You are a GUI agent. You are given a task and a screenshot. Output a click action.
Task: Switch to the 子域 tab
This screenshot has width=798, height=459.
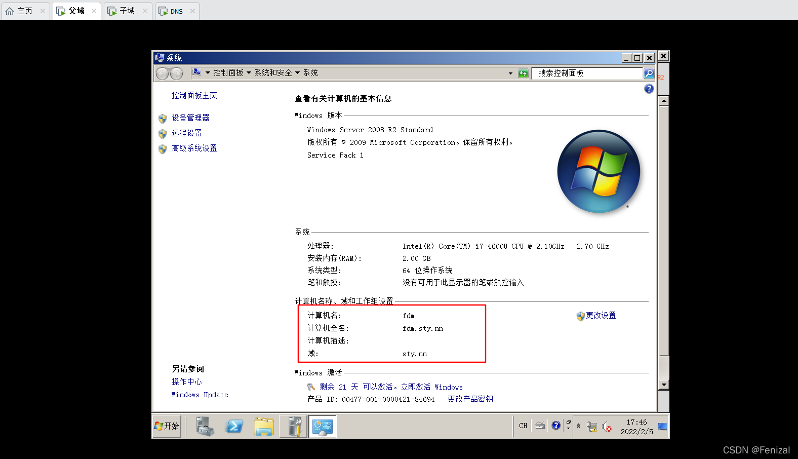tap(127, 11)
